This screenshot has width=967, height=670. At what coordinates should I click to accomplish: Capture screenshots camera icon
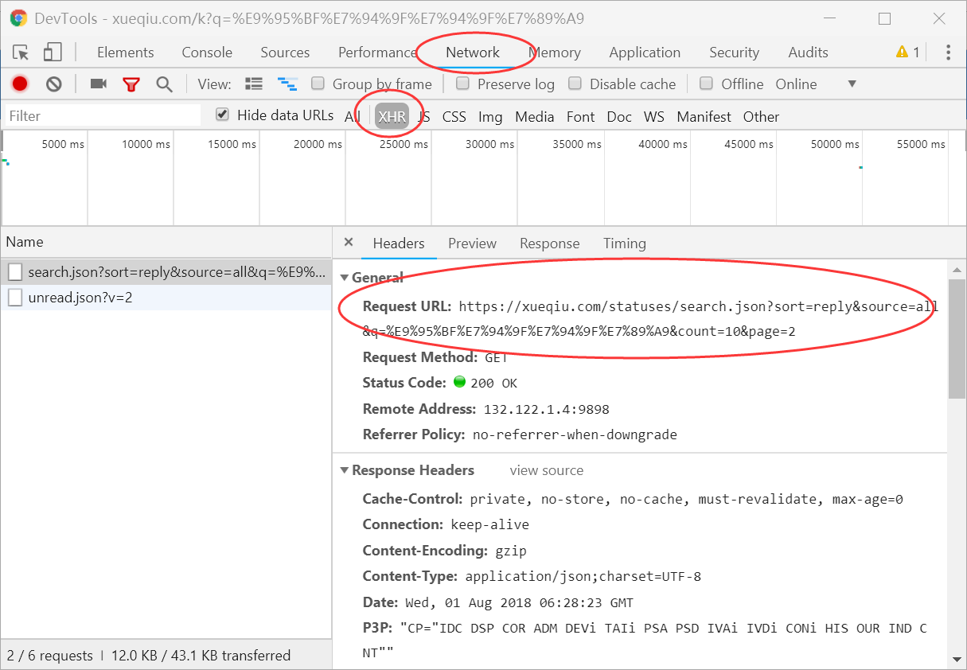pyautogui.click(x=99, y=84)
